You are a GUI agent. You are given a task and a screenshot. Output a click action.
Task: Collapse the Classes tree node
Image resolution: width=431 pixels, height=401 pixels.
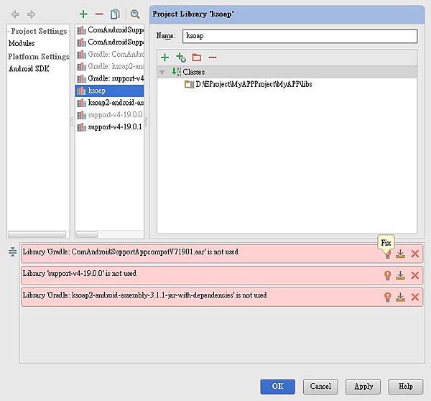click(162, 73)
